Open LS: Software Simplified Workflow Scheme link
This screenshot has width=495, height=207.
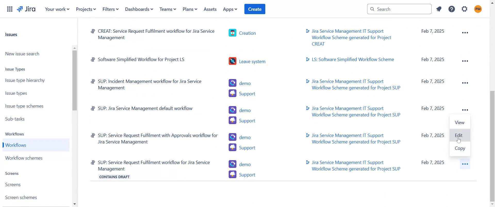click(x=353, y=59)
